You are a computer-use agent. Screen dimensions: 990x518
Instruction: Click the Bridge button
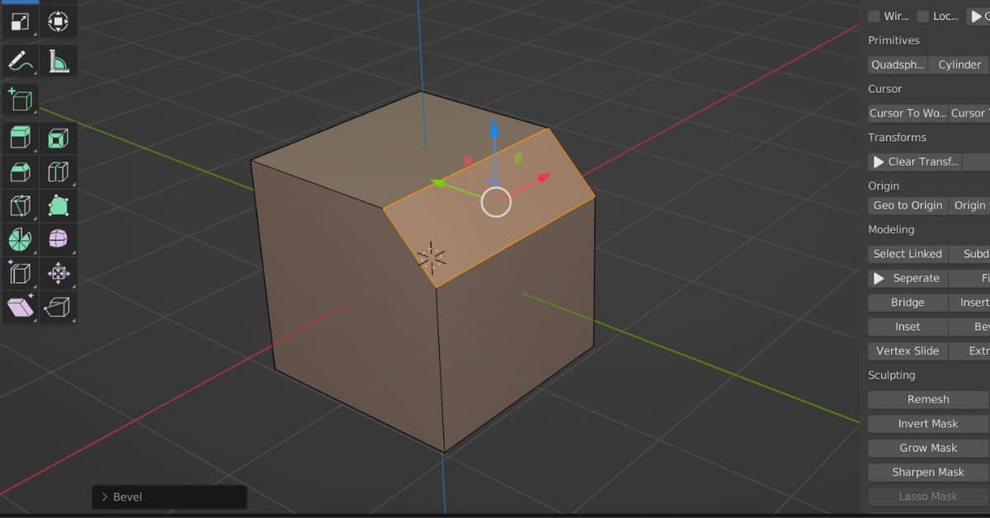[x=907, y=303]
